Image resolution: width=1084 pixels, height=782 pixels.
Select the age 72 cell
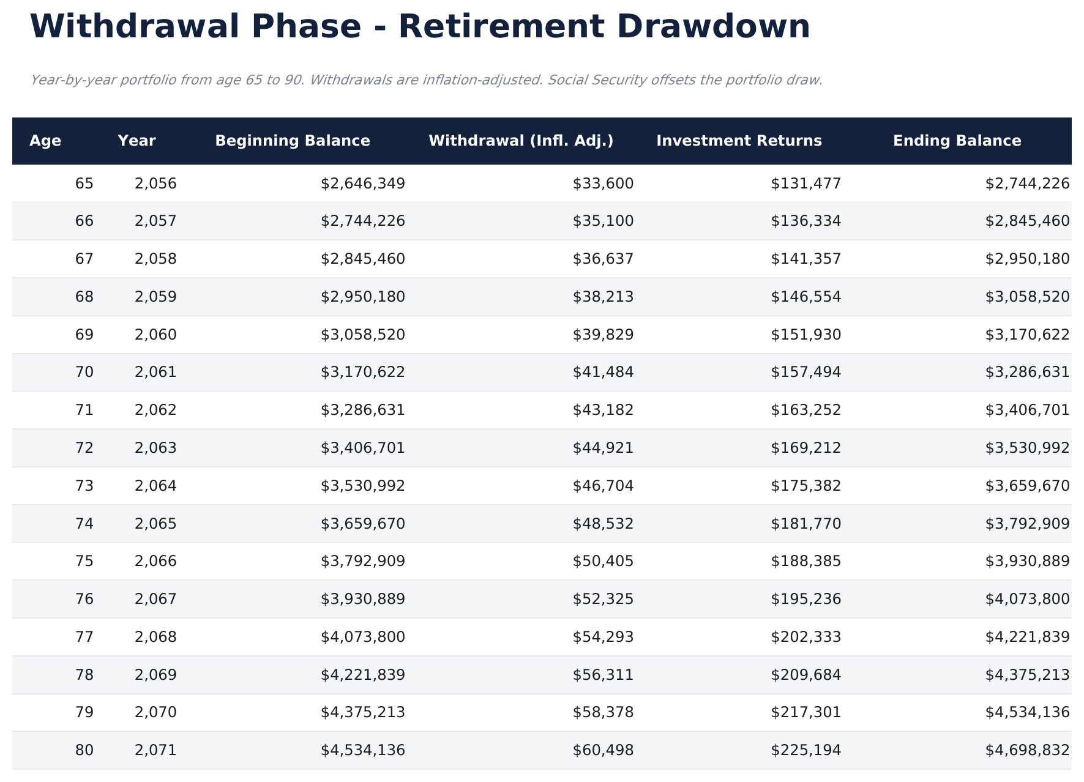pos(84,448)
